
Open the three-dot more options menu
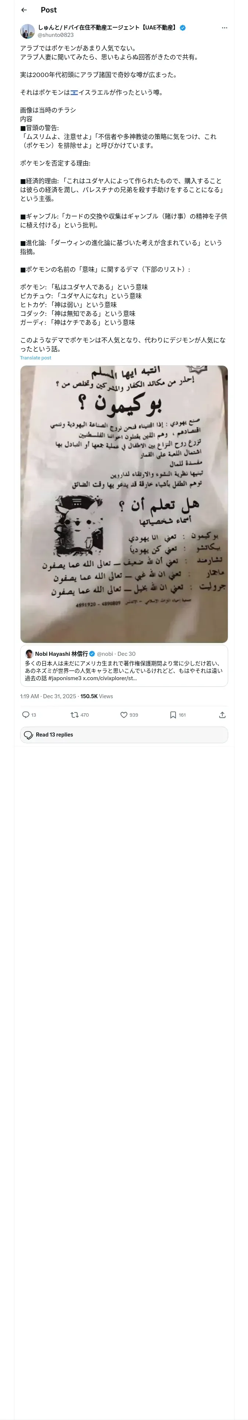point(224,28)
